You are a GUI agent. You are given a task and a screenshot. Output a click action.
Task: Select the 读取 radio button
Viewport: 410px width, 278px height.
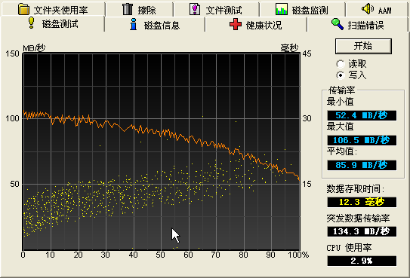click(x=341, y=64)
